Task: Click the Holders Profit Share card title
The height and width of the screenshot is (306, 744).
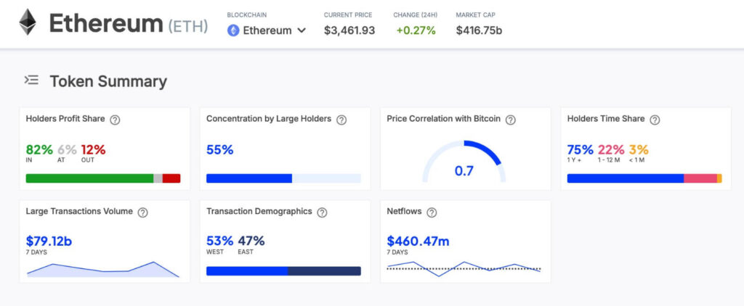Action: 65,119
